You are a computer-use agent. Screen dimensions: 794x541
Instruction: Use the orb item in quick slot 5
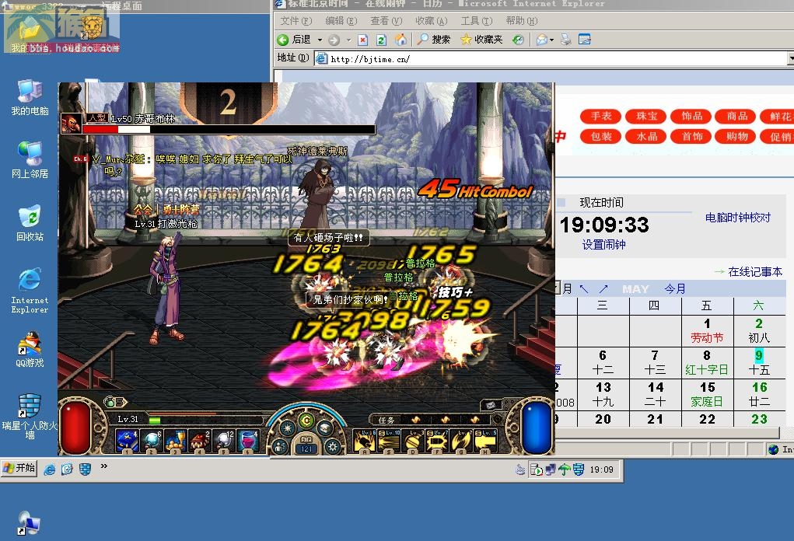[x=224, y=441]
